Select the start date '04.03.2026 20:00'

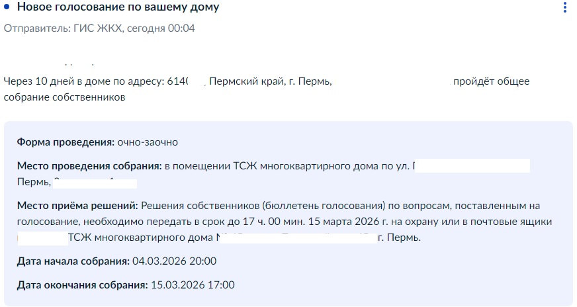(x=175, y=261)
